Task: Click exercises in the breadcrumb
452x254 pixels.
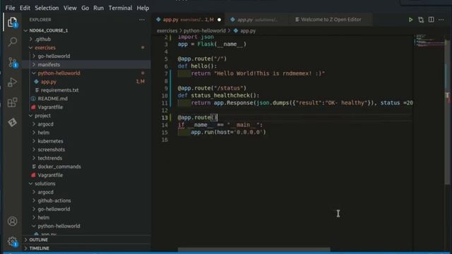Action: [167, 30]
